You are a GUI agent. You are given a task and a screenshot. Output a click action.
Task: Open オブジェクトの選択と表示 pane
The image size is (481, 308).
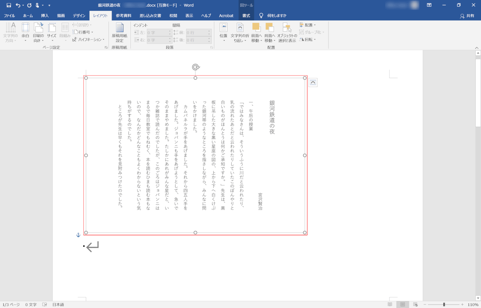pos(287,32)
